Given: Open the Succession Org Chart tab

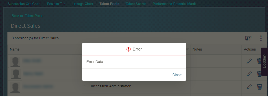Looking at the screenshot, I should click(24, 4).
